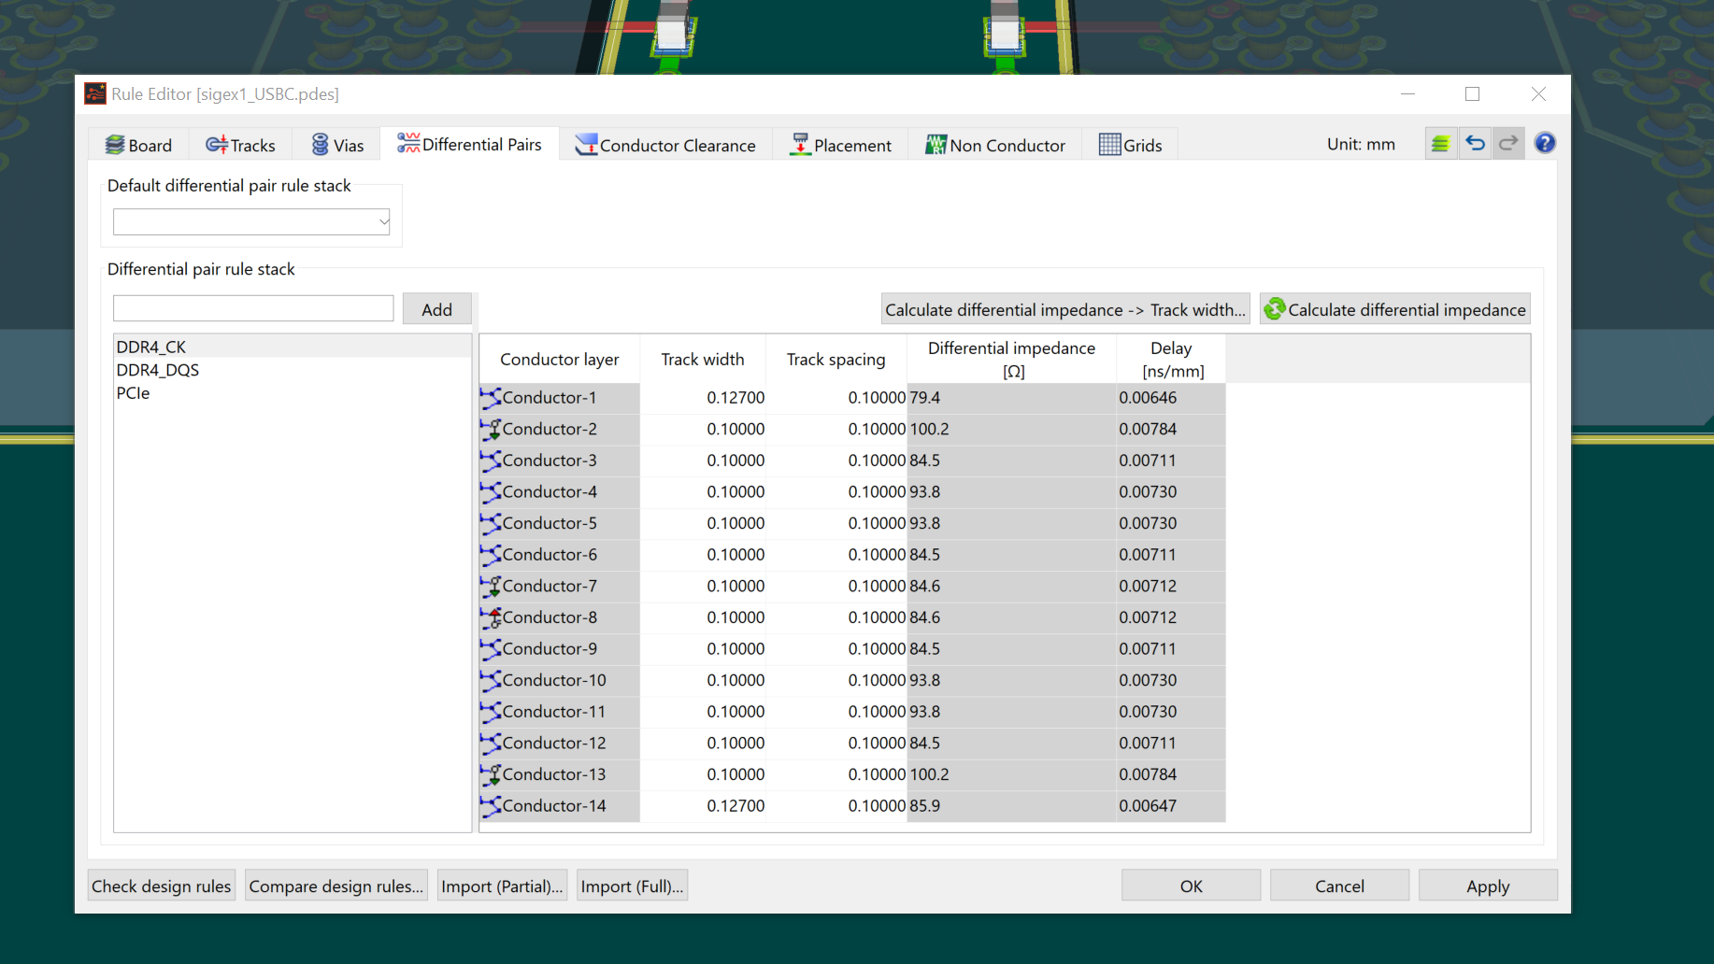
Task: Select the Non Conductor tab
Action: pyautogui.click(x=995, y=145)
